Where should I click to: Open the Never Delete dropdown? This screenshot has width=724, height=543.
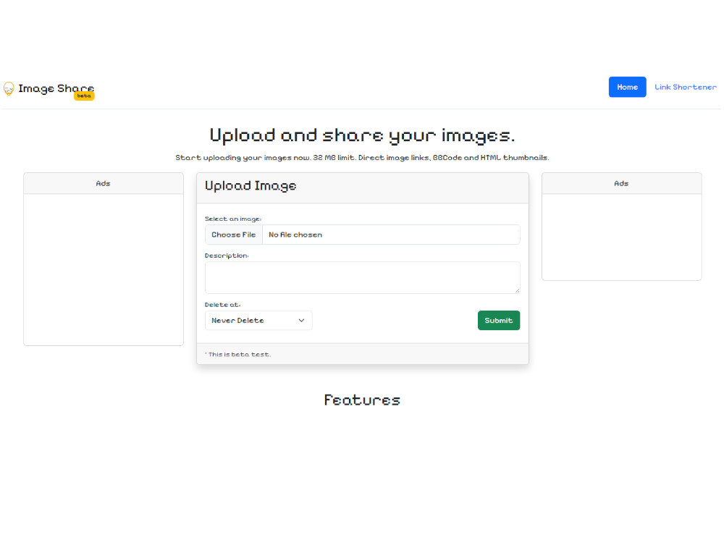click(x=258, y=321)
